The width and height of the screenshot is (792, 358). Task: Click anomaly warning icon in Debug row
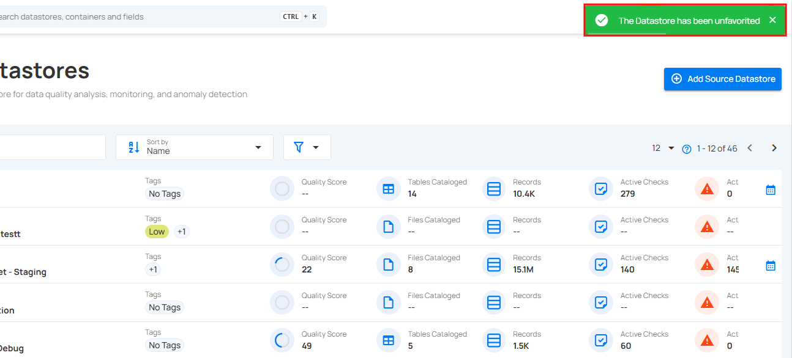(x=707, y=341)
